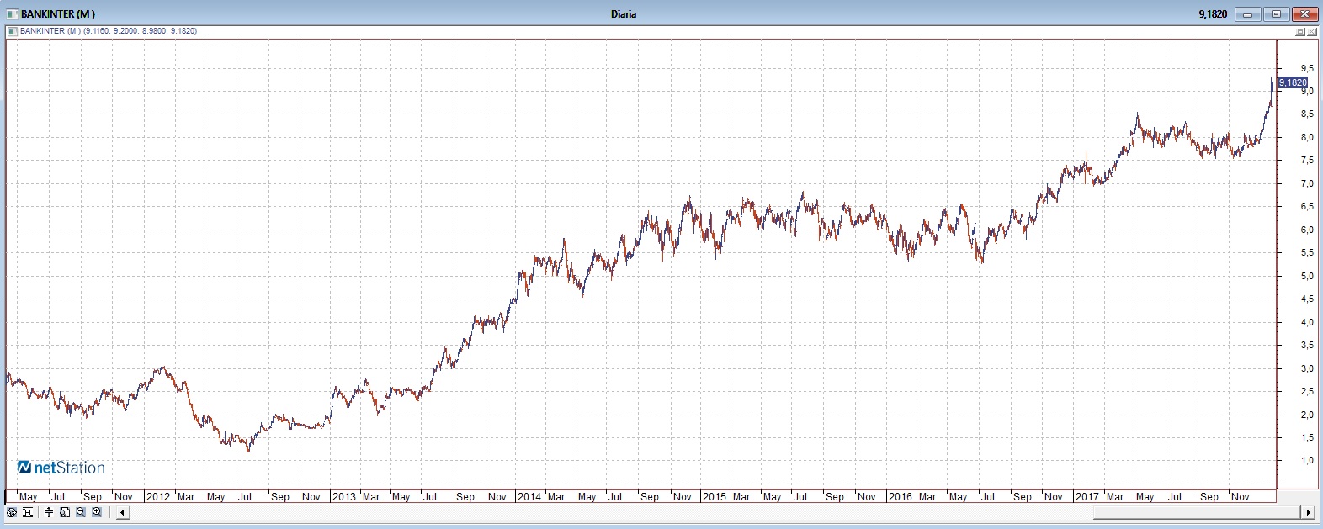Screen dimensions: 1323x529
Task: Select the 2017 marker on the date axis
Action: tap(1087, 497)
